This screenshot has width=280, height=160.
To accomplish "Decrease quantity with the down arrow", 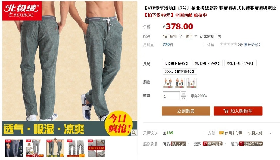I will pyautogui.click(x=184, y=98).
